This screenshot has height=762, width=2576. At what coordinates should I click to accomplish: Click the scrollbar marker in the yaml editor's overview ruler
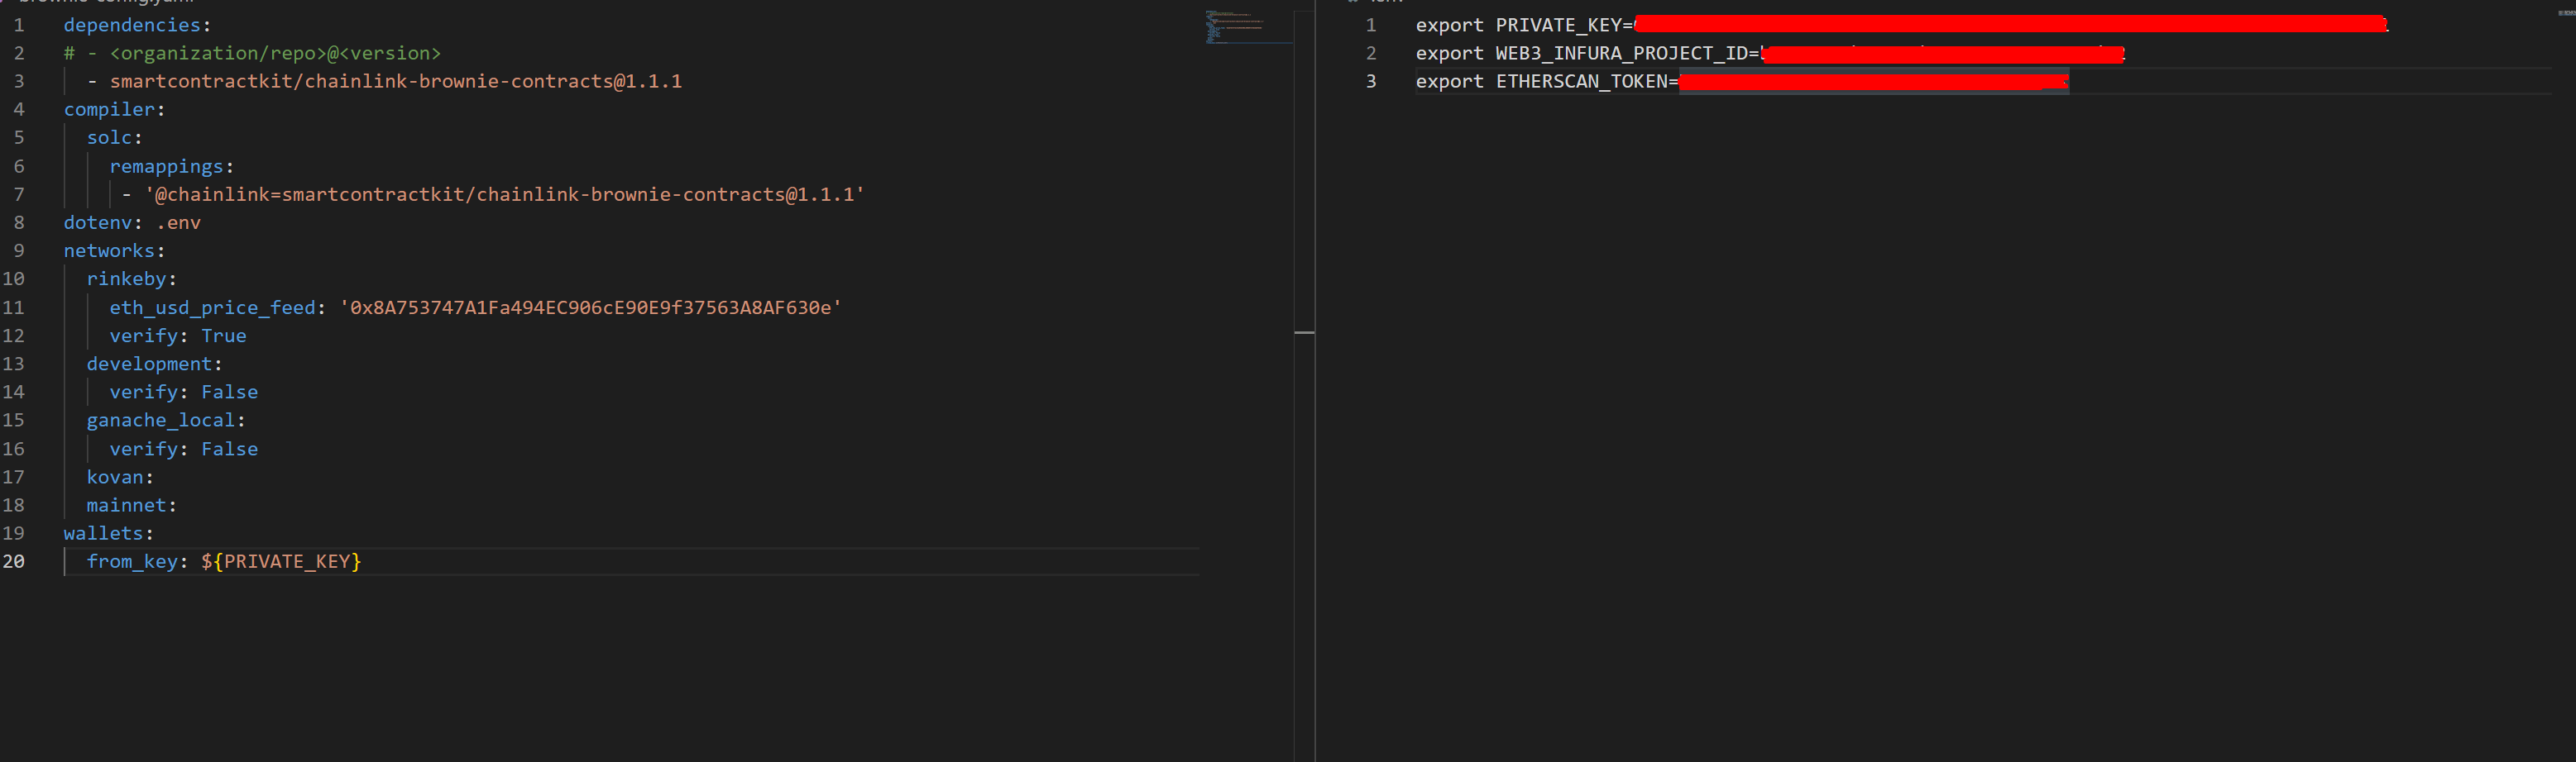(1304, 331)
